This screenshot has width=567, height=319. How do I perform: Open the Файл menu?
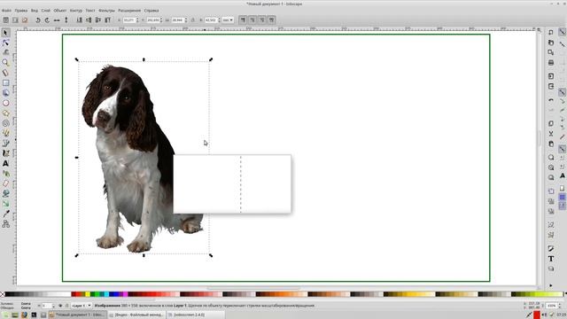pyautogui.click(x=6, y=11)
